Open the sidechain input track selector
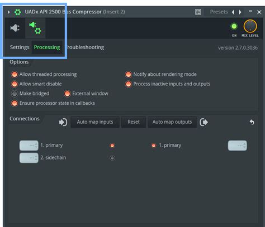This screenshot has width=265, height=227. (29, 158)
